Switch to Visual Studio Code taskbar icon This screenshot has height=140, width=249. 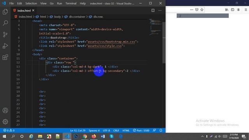click(67, 136)
